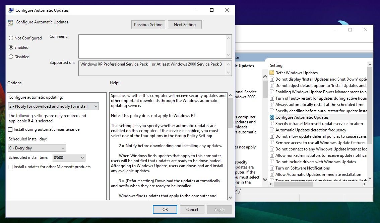Click the Defer Windows Updates folder icon
The width and height of the screenshot is (380, 223).
click(272, 73)
